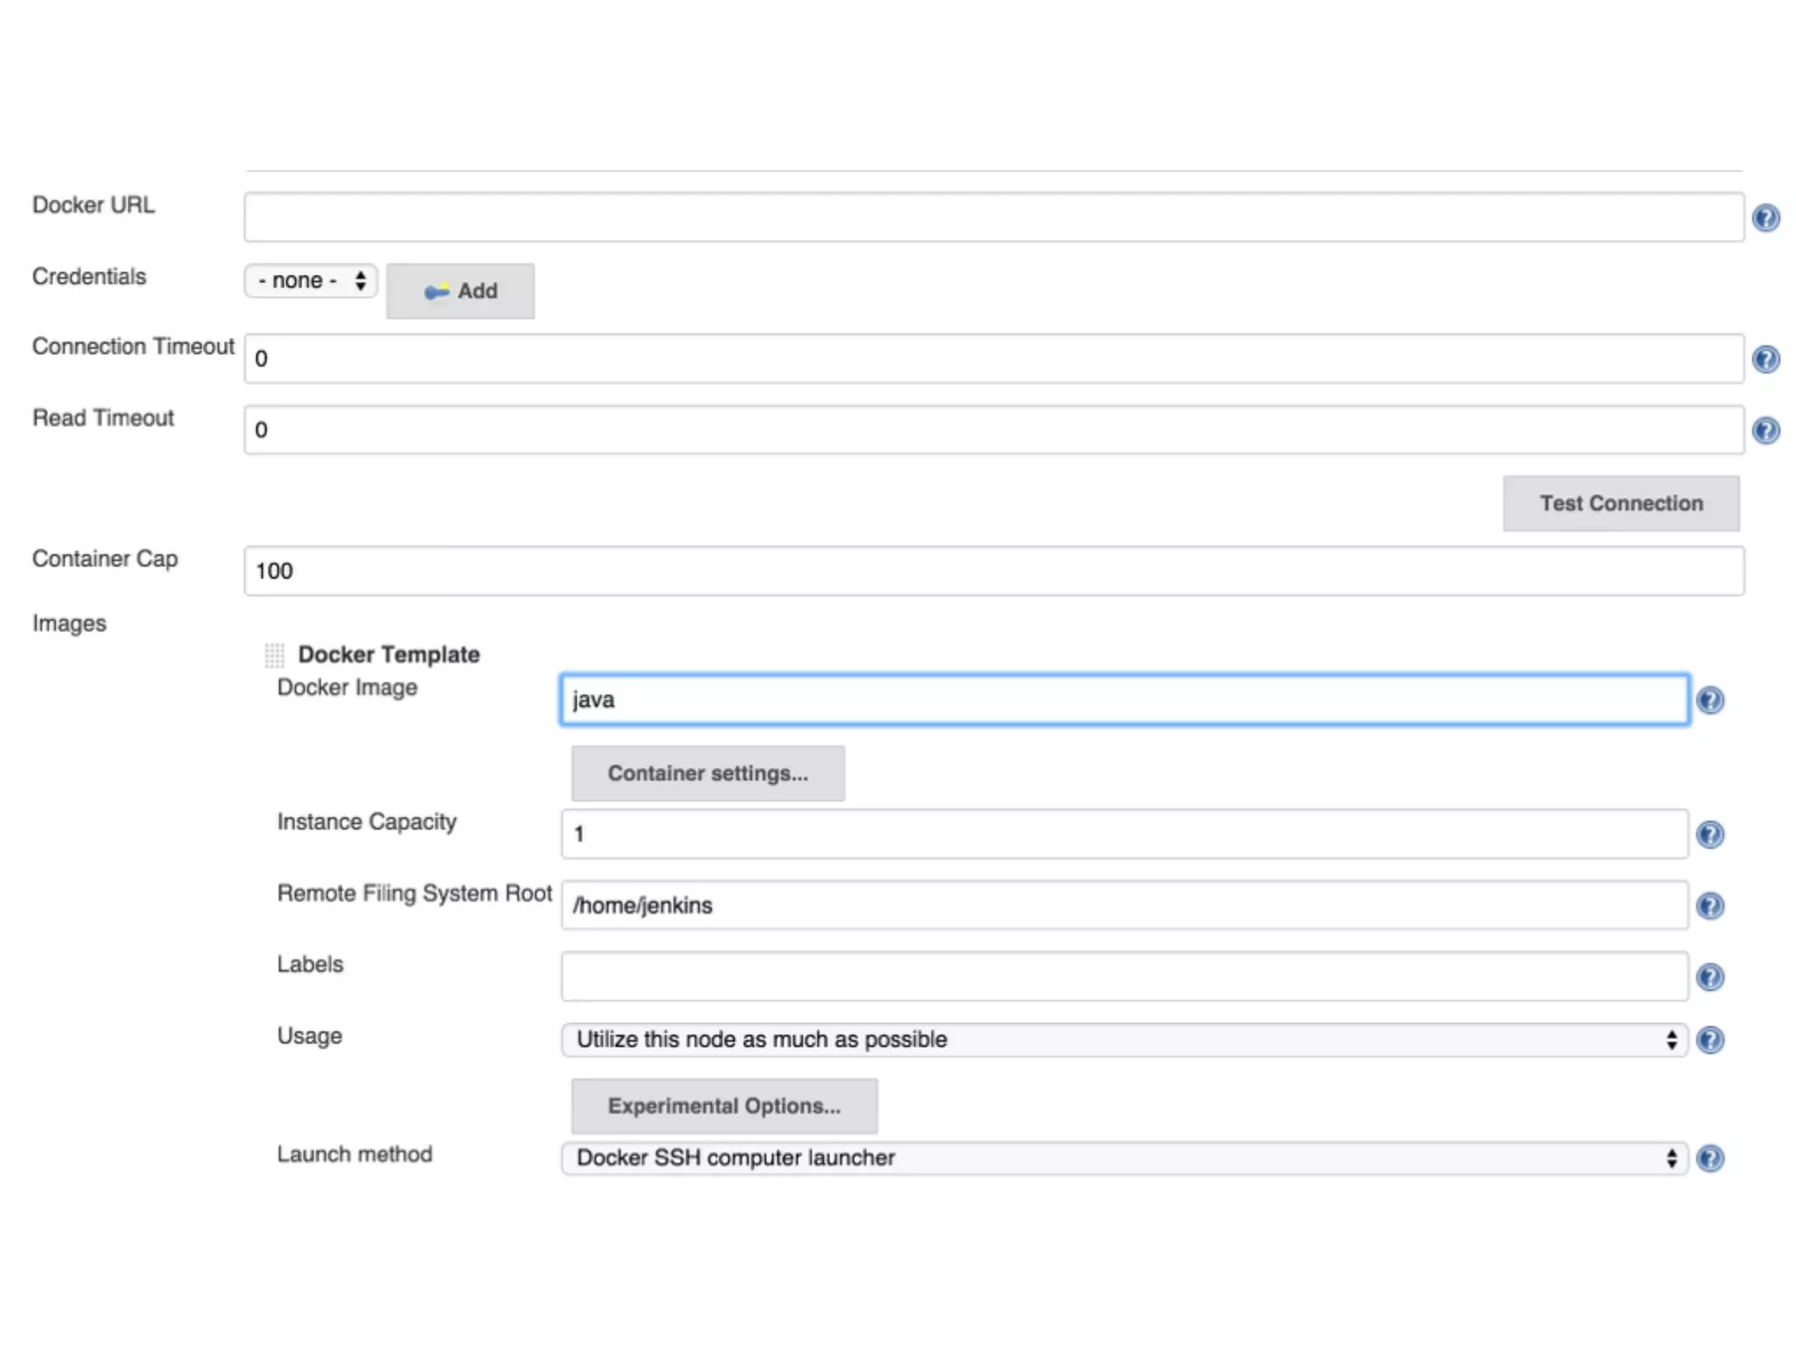Open help for Docker URL field
Image resolution: width=1796 pixels, height=1347 pixels.
click(1765, 217)
